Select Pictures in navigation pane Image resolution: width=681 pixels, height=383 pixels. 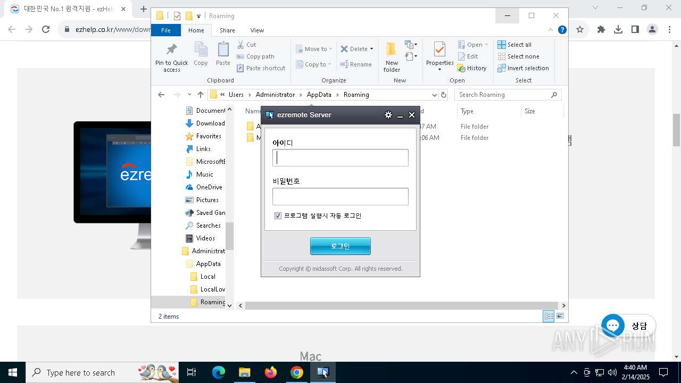[202, 200]
